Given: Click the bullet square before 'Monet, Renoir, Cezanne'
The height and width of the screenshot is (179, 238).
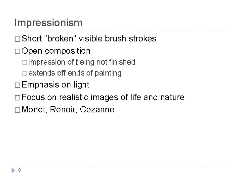Looking at the screenshot, I should [x=18, y=110].
